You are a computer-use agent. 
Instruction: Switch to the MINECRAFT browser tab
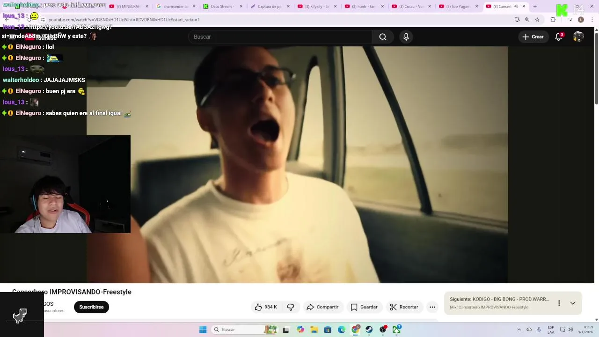click(x=129, y=7)
